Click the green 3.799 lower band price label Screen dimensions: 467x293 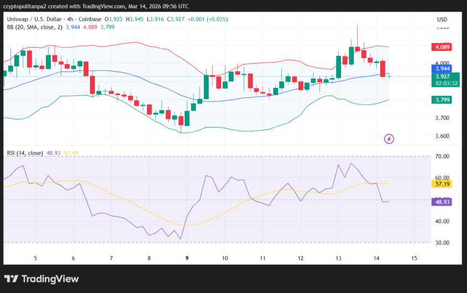[x=442, y=100]
